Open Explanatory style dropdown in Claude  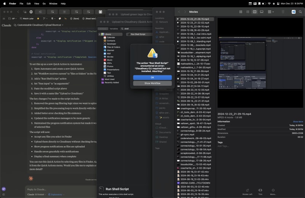pyautogui.click(x=56, y=195)
